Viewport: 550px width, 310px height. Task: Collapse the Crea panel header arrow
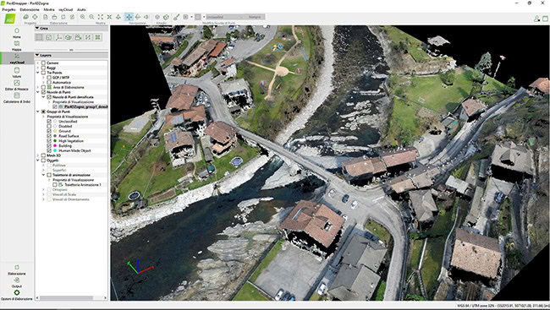(x=37, y=28)
